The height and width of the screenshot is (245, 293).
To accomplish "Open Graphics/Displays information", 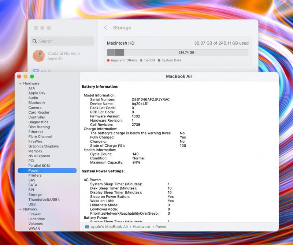I will click(44, 146).
